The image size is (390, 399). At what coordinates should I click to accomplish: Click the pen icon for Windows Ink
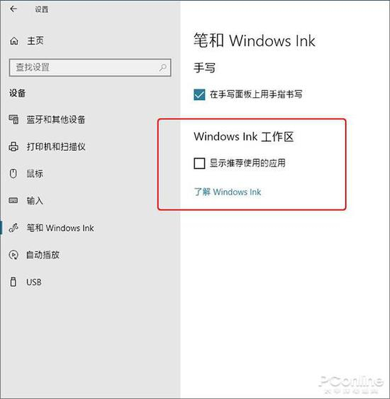coord(13,228)
